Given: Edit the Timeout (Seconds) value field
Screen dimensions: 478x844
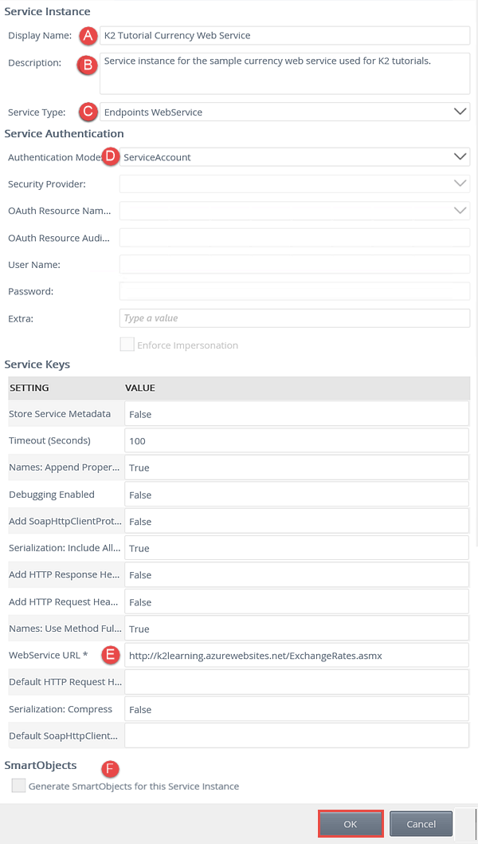Looking at the screenshot, I should 296,441.
